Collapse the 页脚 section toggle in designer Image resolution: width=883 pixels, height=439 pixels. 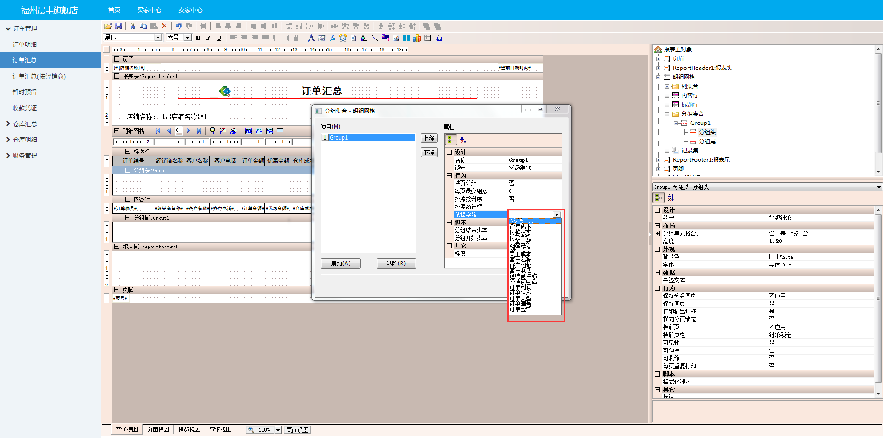116,290
